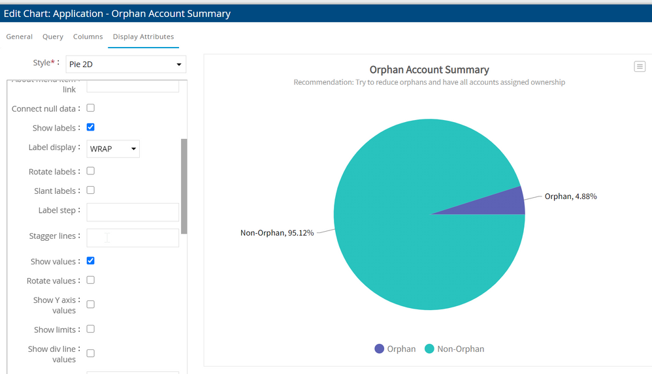Viewport: 652px width, 374px height.
Task: Tick the Slant labels checkbox
Action: 91,190
